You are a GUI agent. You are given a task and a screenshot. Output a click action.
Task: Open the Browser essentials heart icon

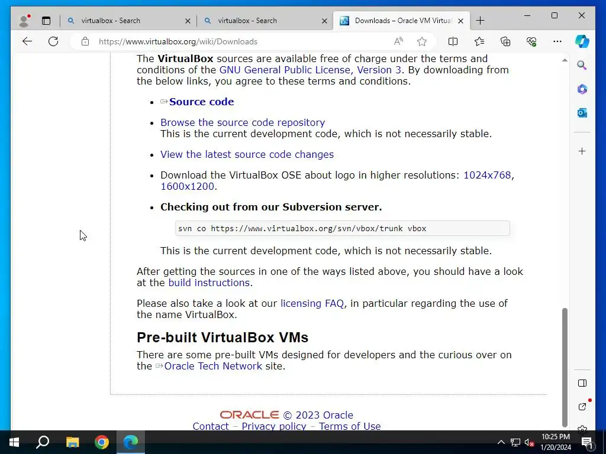pos(531,41)
